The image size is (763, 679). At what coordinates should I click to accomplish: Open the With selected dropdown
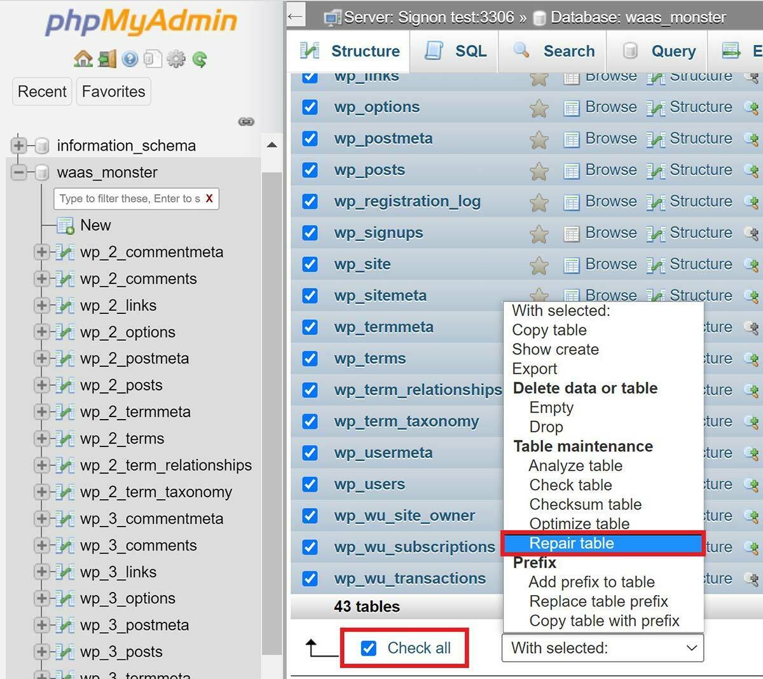pos(603,648)
